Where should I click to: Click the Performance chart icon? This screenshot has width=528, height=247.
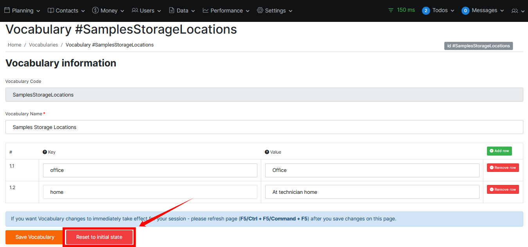click(206, 11)
